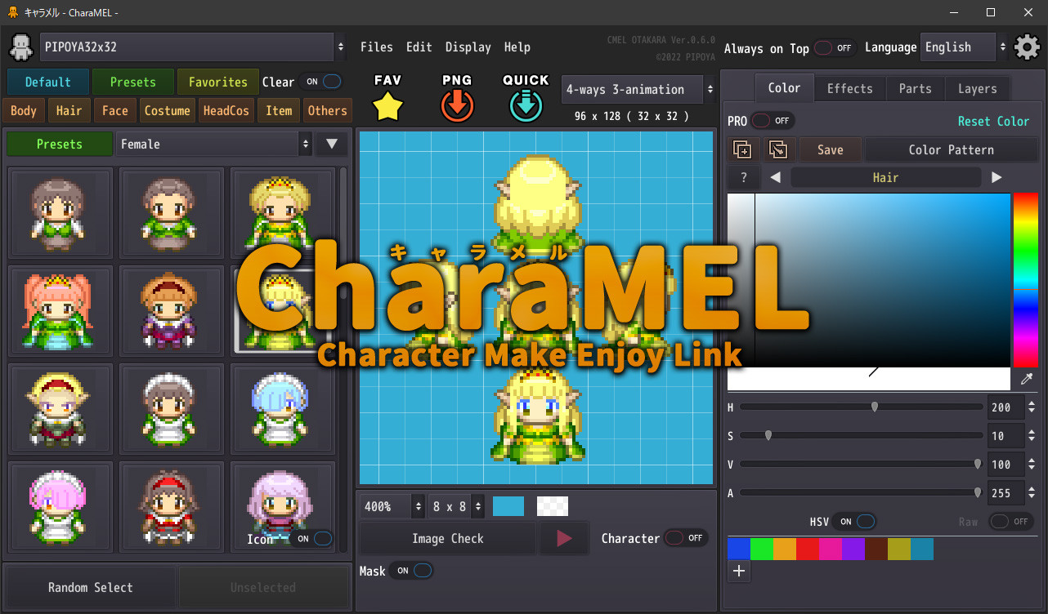This screenshot has height=614, width=1048.
Task: Open the PIPOYA32x32 template dropdown
Action: (193, 47)
